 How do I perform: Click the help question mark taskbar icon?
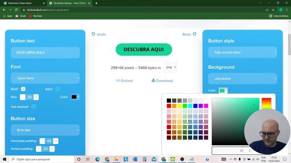pyautogui.click(x=207, y=159)
